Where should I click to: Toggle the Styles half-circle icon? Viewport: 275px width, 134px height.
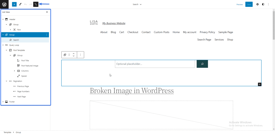click(x=263, y=4)
